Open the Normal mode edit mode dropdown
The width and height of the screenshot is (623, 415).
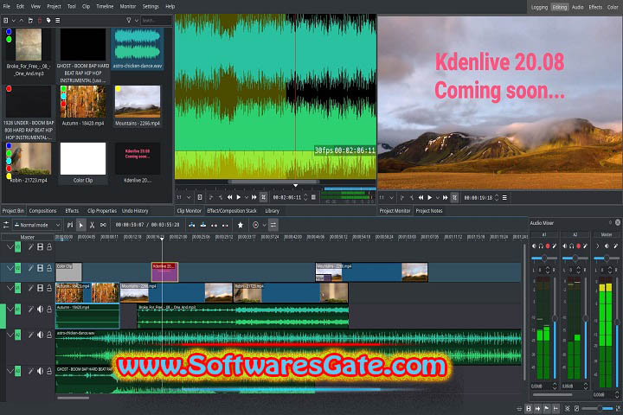pos(37,225)
